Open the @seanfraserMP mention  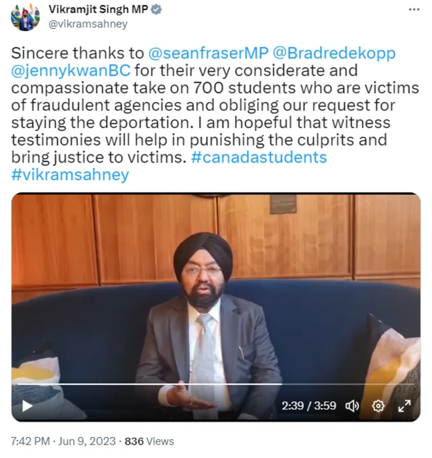[209, 53]
